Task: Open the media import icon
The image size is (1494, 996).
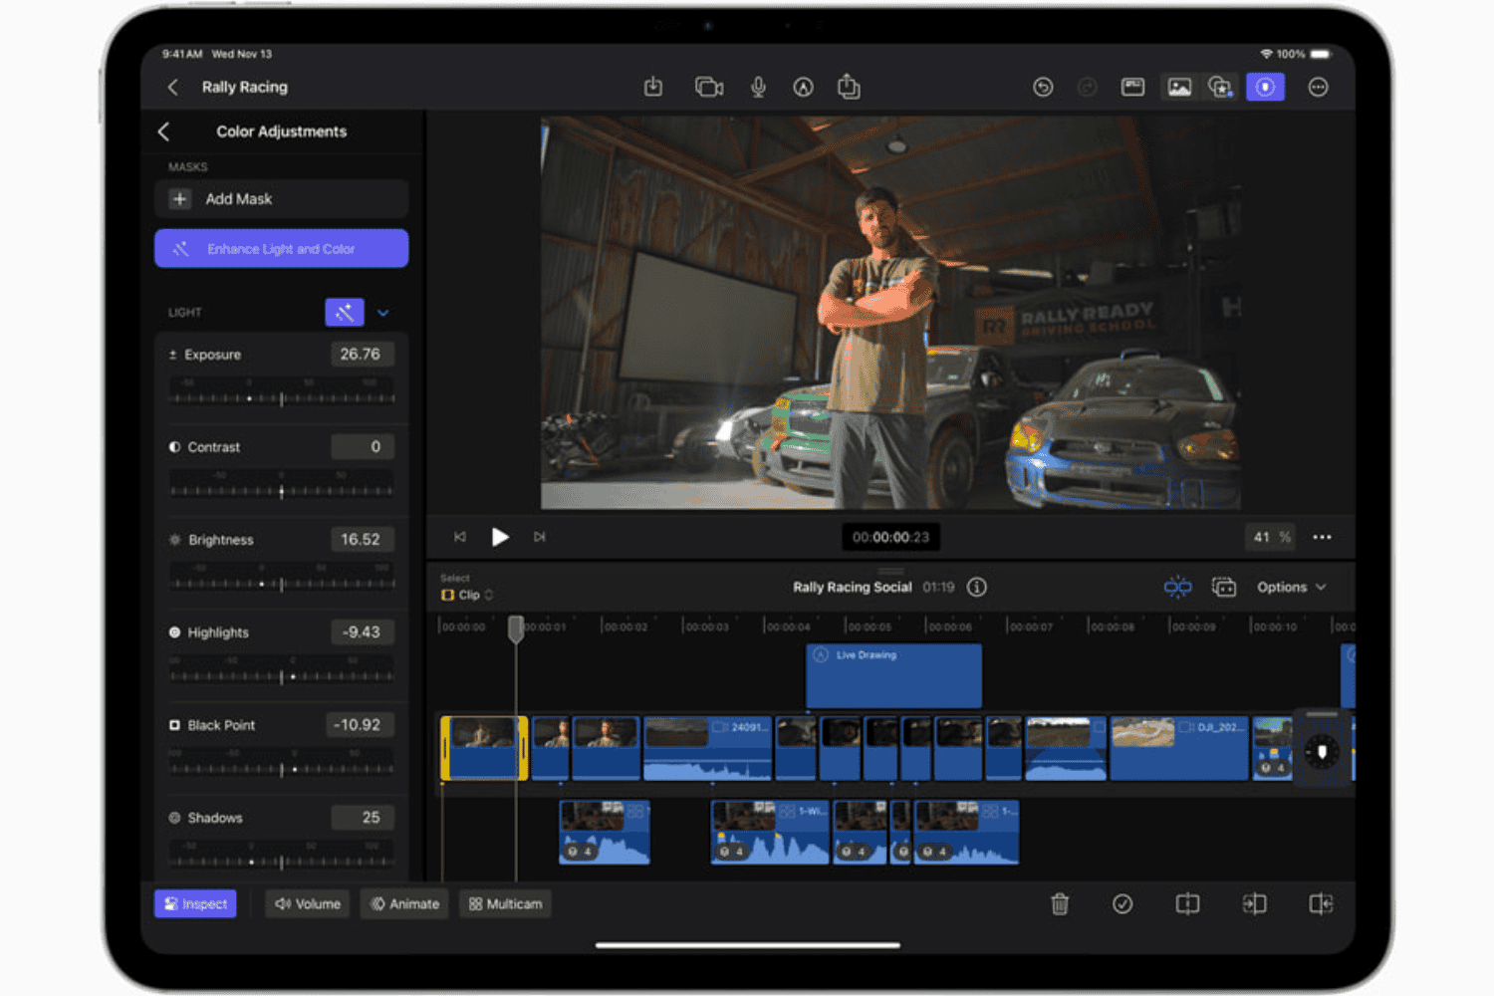Action: pyautogui.click(x=653, y=87)
